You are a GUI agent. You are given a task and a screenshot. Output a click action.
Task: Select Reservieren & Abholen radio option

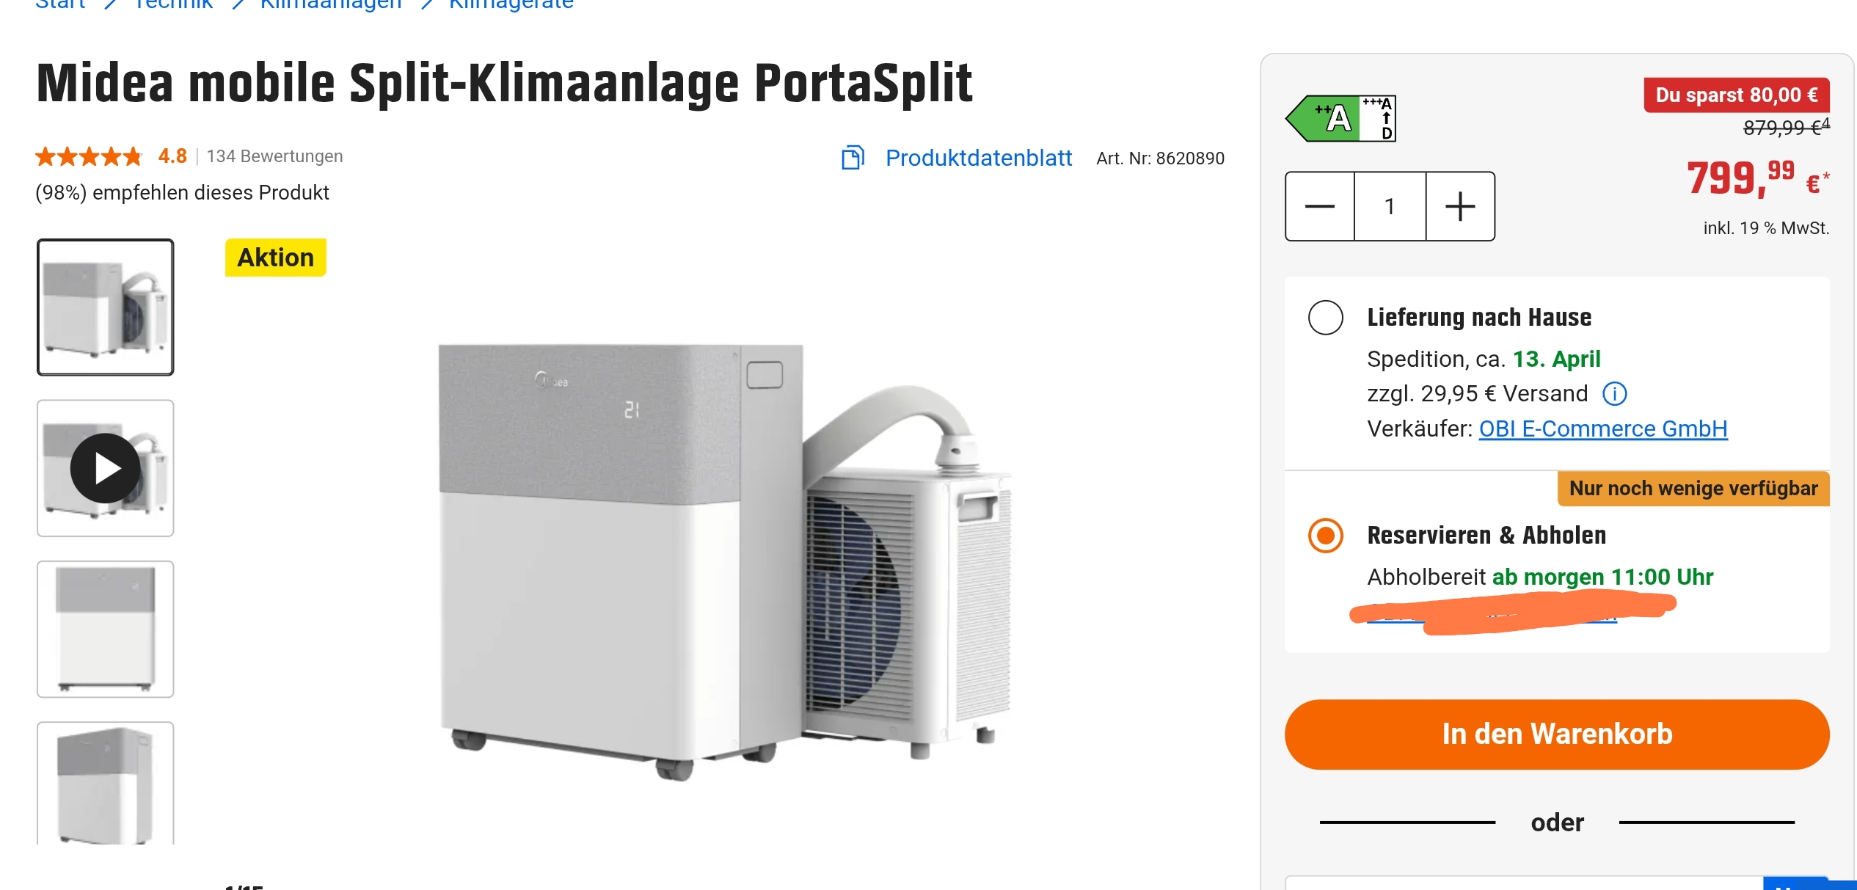click(1325, 536)
